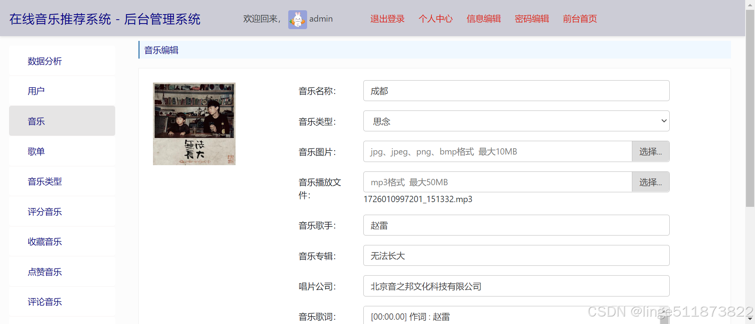
Task: Click the 音乐图片 file path field
Action: (x=497, y=151)
